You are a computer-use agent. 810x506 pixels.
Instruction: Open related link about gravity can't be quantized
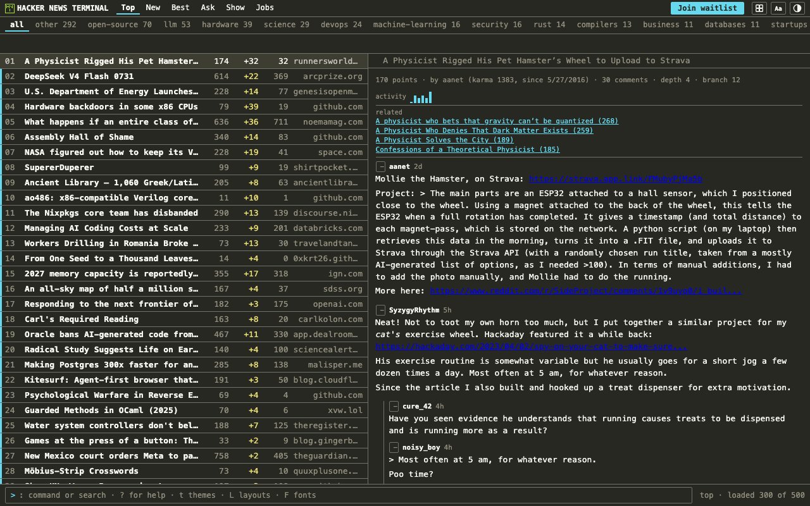[497, 121]
